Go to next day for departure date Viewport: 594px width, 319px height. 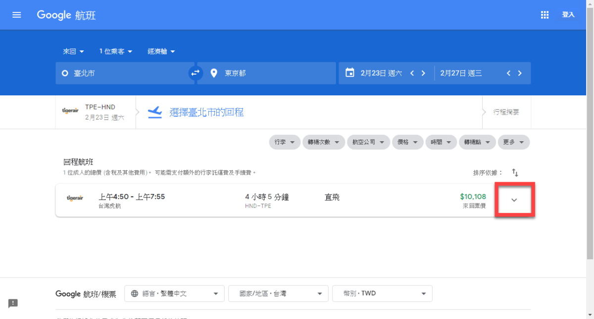423,73
